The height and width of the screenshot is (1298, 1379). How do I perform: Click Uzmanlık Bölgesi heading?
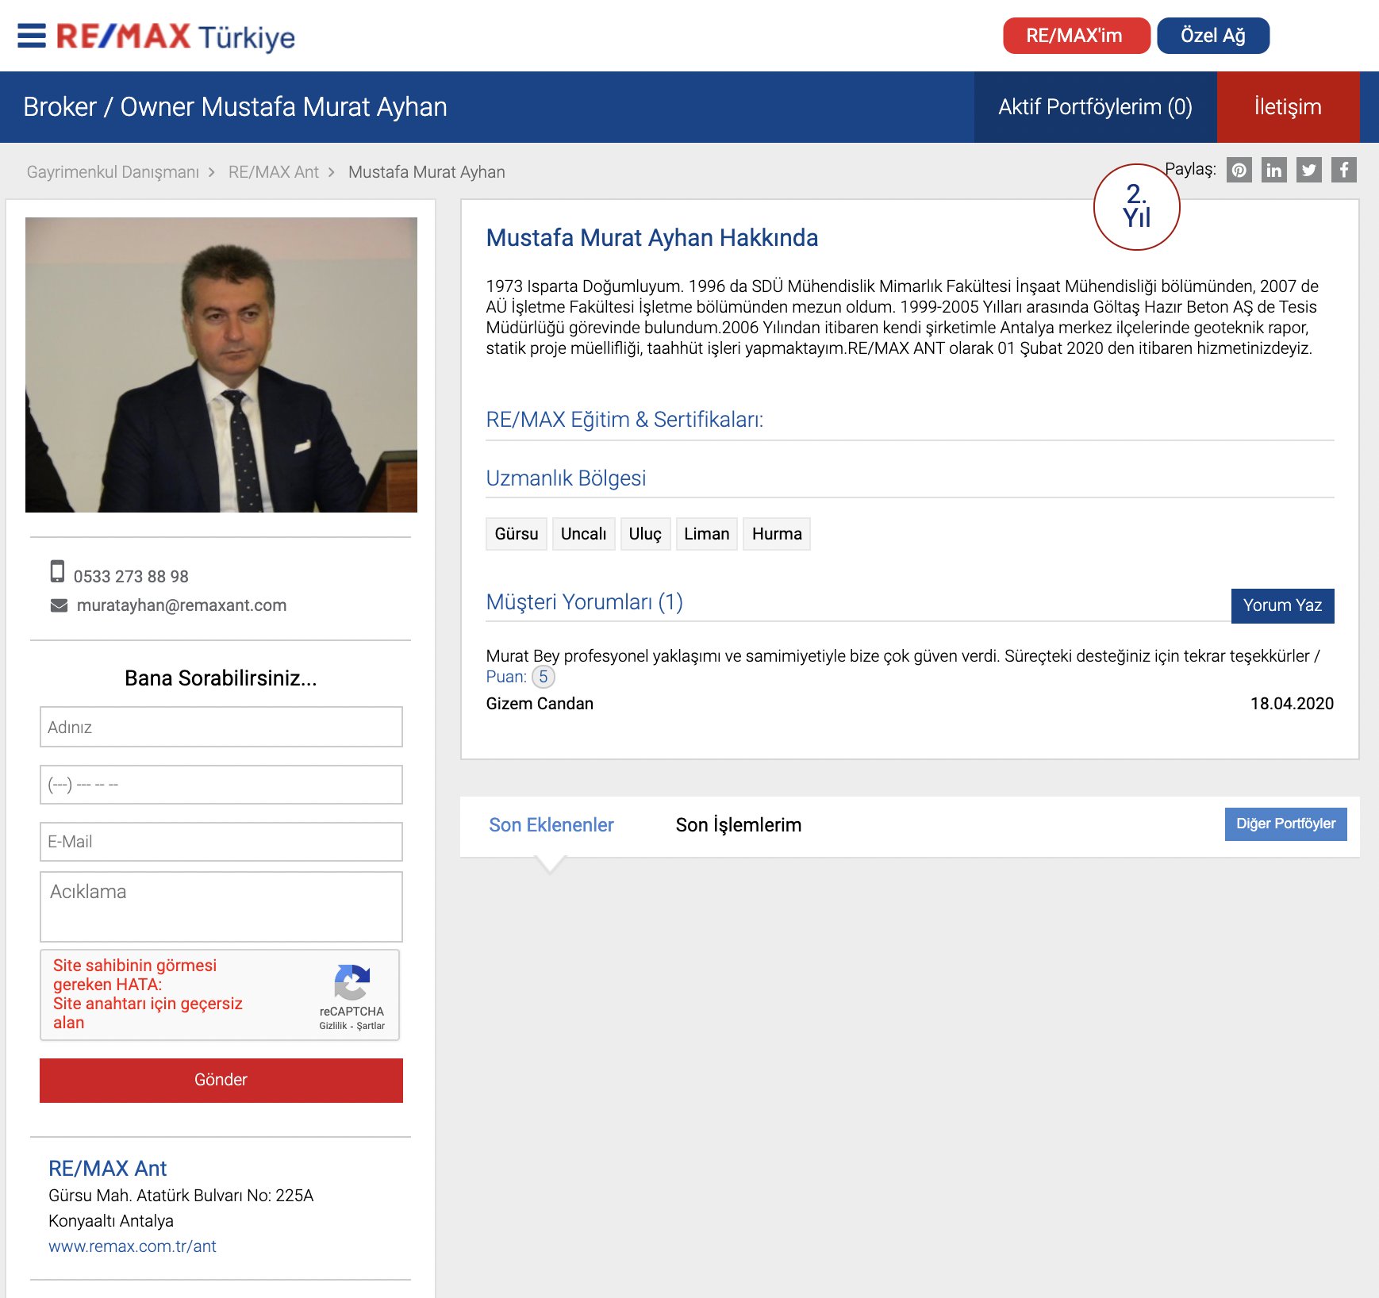point(566,478)
